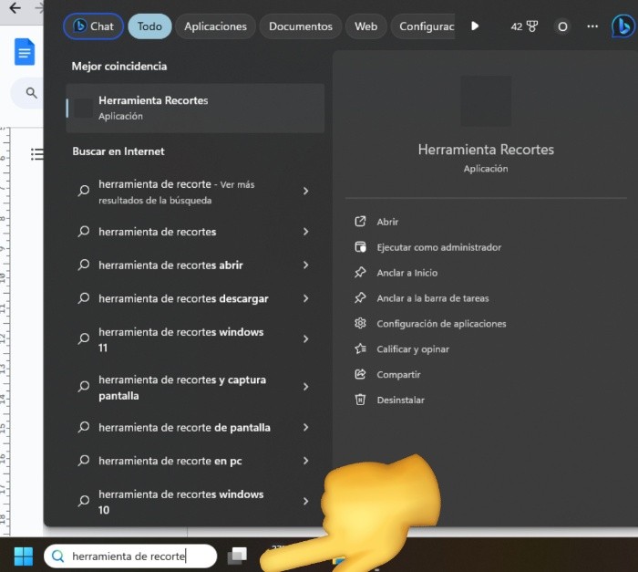Click the Desinstalar trash icon
Viewport: 638px width, 572px height.
point(360,400)
